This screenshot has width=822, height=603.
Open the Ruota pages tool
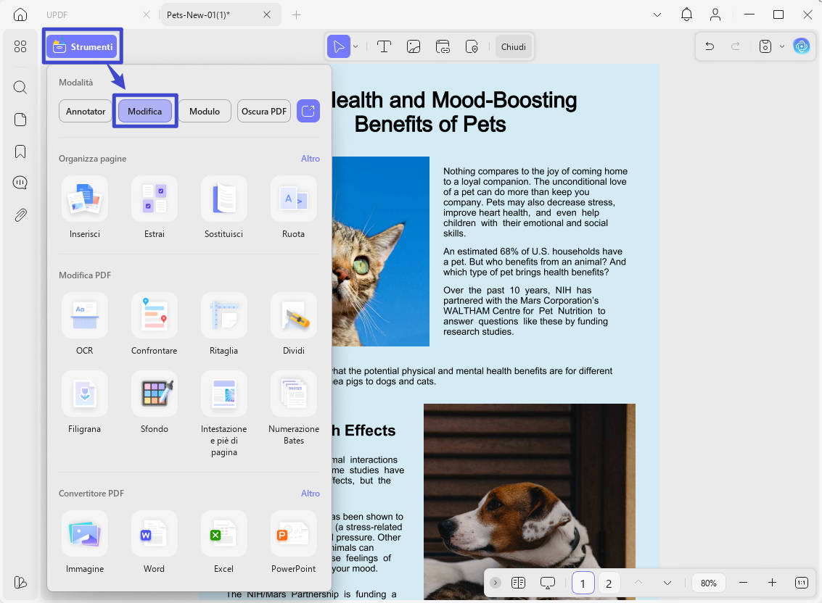point(294,207)
